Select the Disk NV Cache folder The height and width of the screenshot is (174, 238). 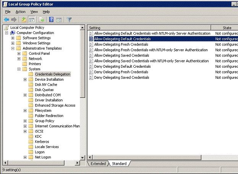coord(46,85)
